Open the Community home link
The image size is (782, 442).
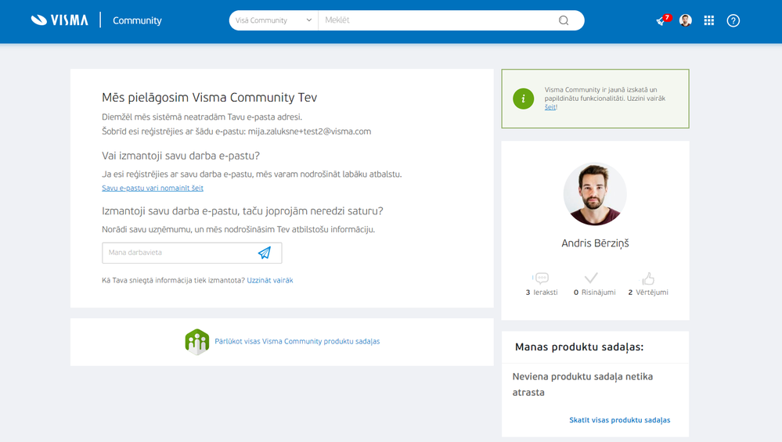[137, 20]
